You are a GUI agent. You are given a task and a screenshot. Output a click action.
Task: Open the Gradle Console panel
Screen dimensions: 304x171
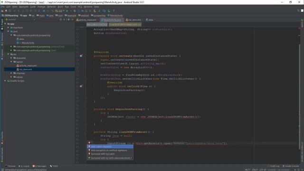pyautogui.click(x=291, y=166)
